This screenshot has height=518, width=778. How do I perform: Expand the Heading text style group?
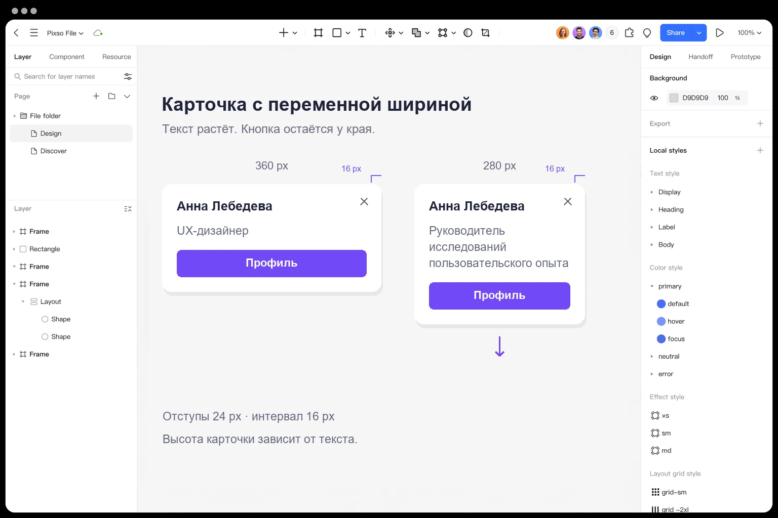(652, 209)
